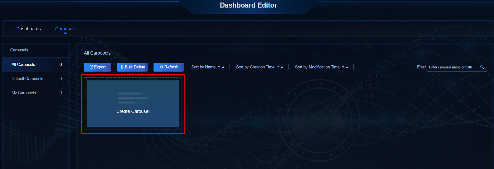Open the All Carousels category
Image resolution: width=494 pixels, height=169 pixels.
point(36,65)
